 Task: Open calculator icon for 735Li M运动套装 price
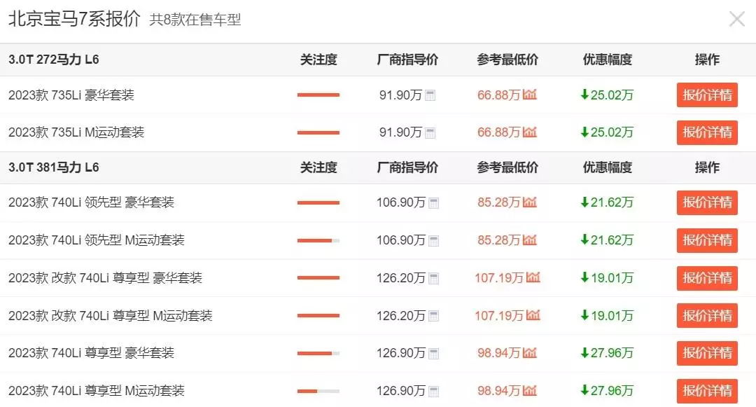tap(430, 133)
